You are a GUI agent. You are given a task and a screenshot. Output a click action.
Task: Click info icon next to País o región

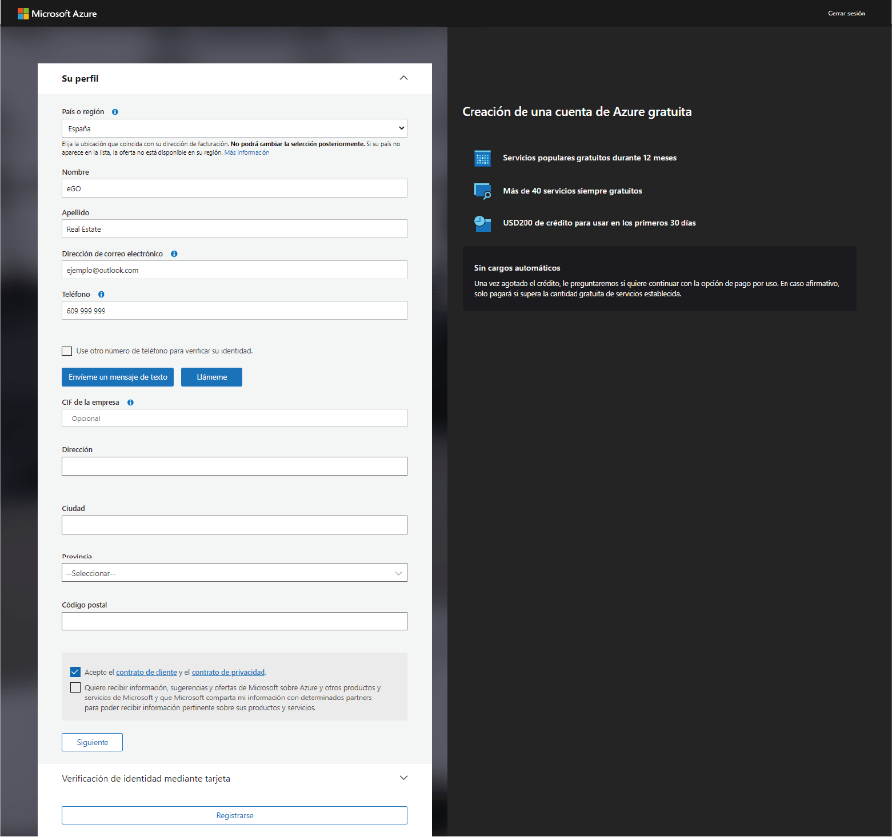[115, 112]
